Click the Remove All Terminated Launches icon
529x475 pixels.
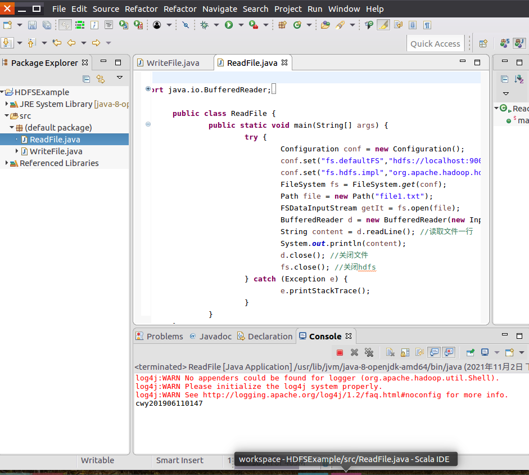click(x=369, y=352)
